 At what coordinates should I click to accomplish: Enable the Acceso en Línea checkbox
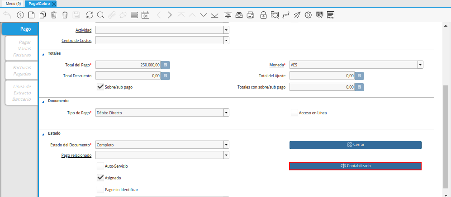[x=294, y=113]
